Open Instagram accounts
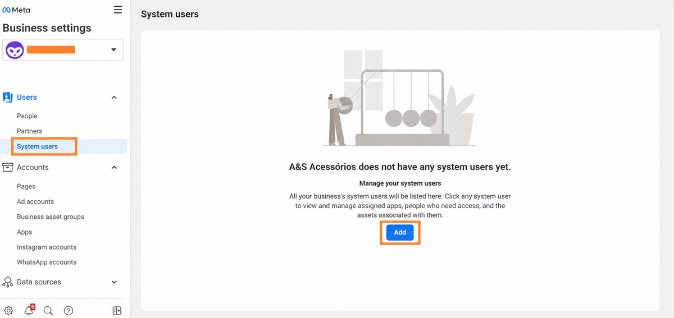 (x=47, y=247)
